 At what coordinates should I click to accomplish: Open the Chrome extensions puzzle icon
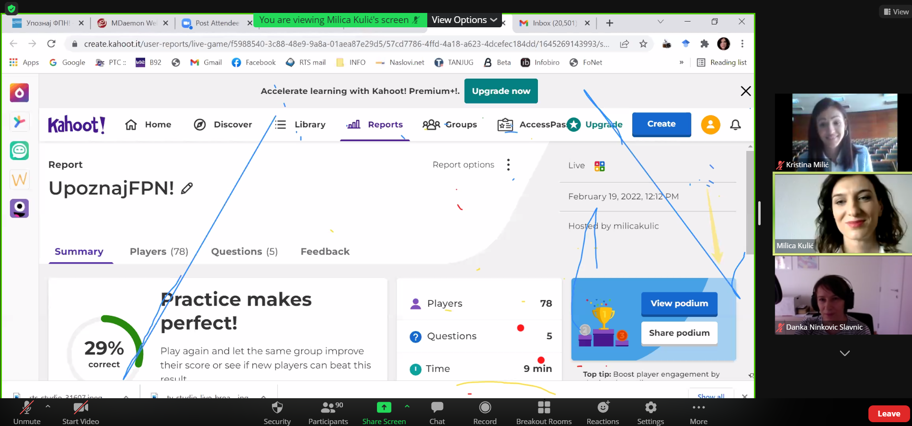click(704, 44)
